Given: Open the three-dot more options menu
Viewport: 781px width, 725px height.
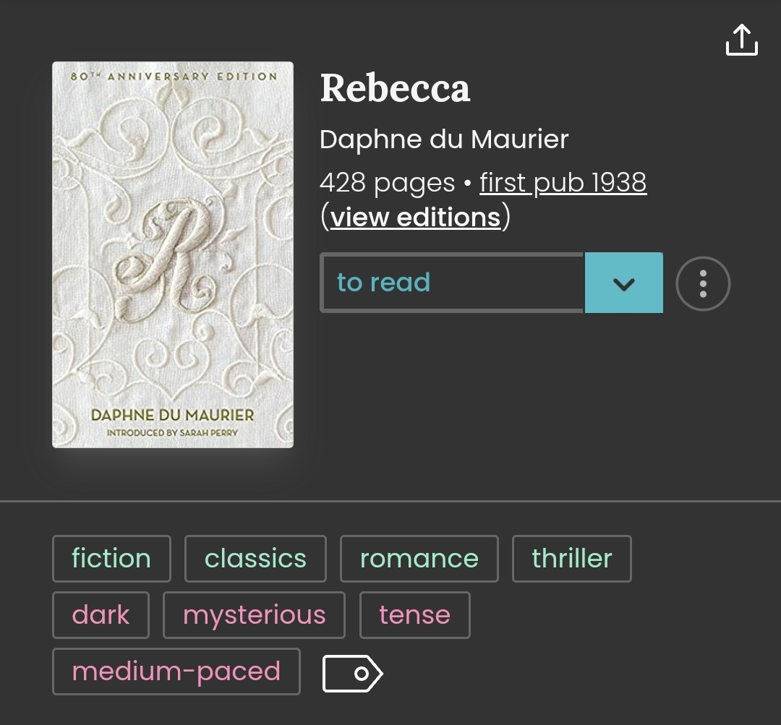Looking at the screenshot, I should [703, 283].
